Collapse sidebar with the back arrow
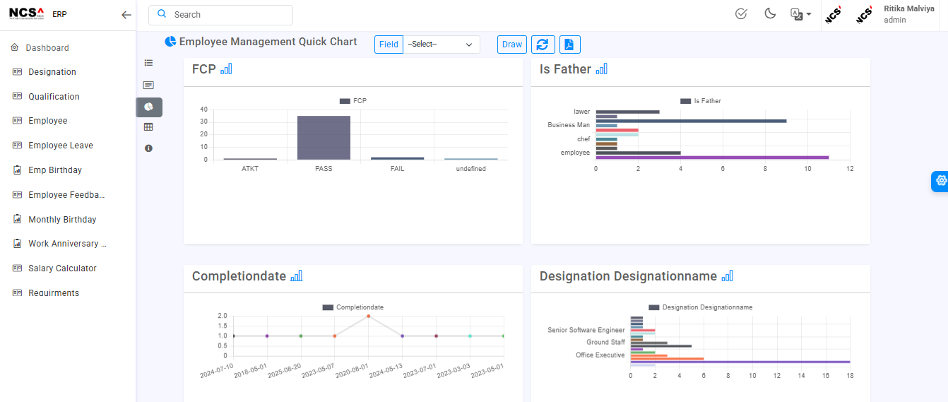The width and height of the screenshot is (948, 402). pos(126,15)
